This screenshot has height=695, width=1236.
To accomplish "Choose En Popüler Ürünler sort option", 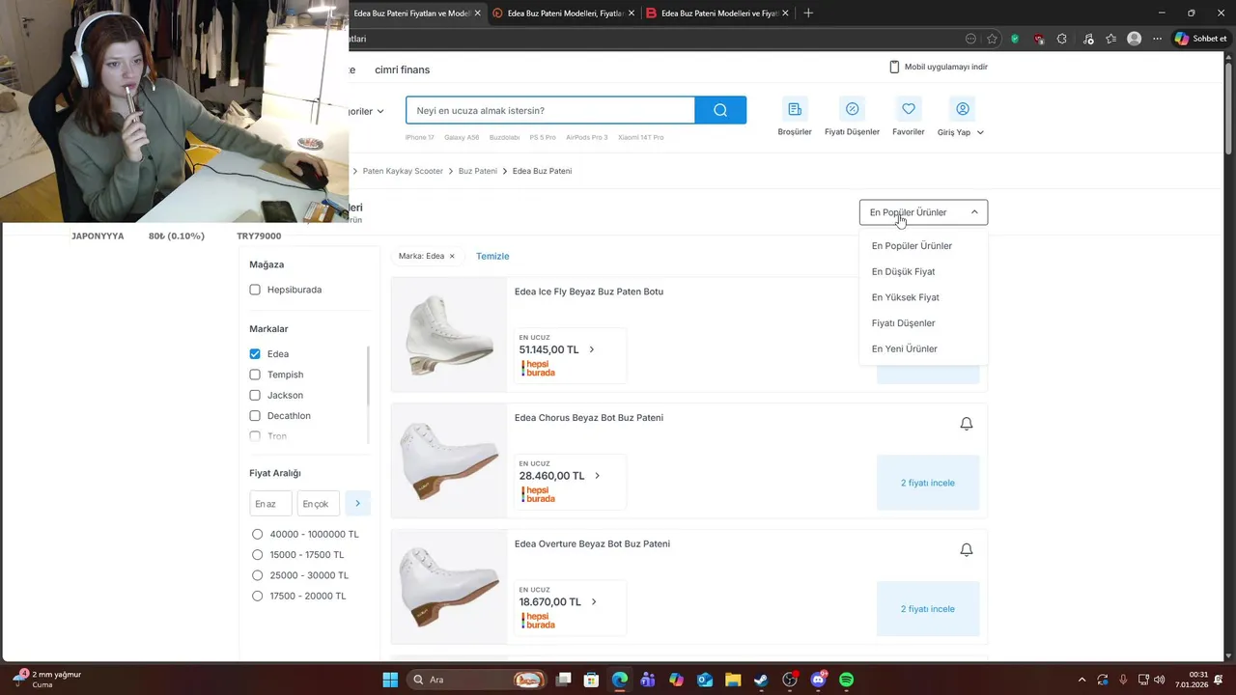I will point(912,246).
